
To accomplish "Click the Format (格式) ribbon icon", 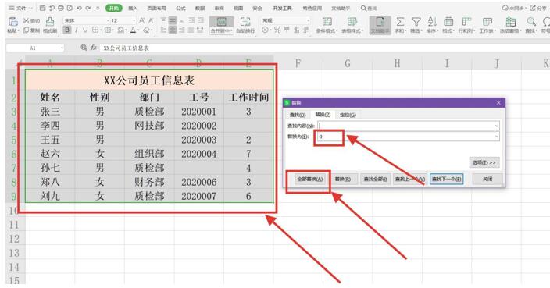I will click(448, 22).
